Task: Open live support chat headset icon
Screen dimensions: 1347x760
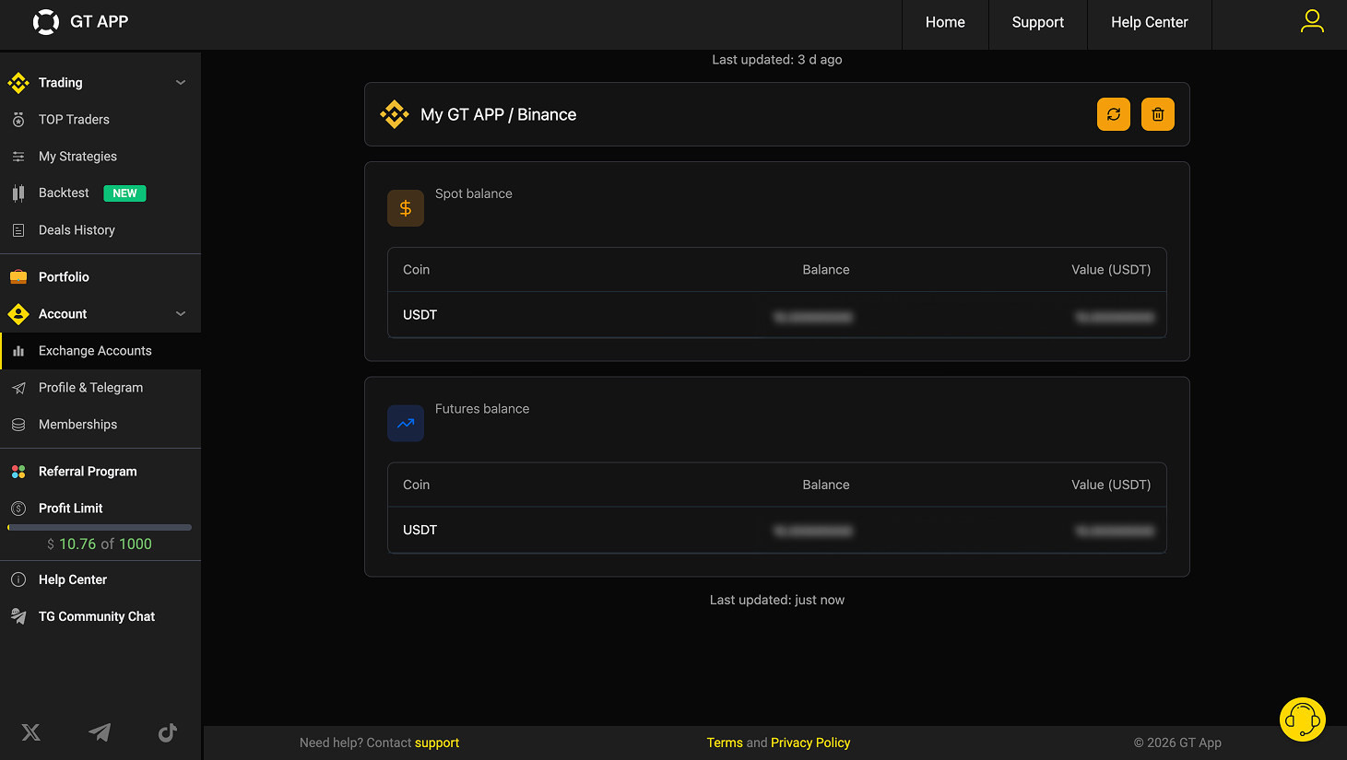Action: point(1302,719)
